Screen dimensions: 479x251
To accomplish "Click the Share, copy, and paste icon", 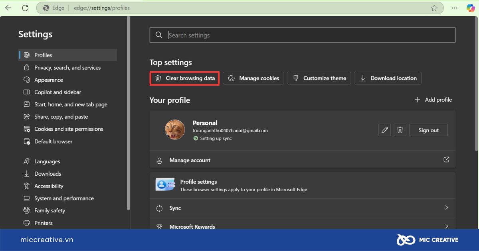I will [x=27, y=117].
